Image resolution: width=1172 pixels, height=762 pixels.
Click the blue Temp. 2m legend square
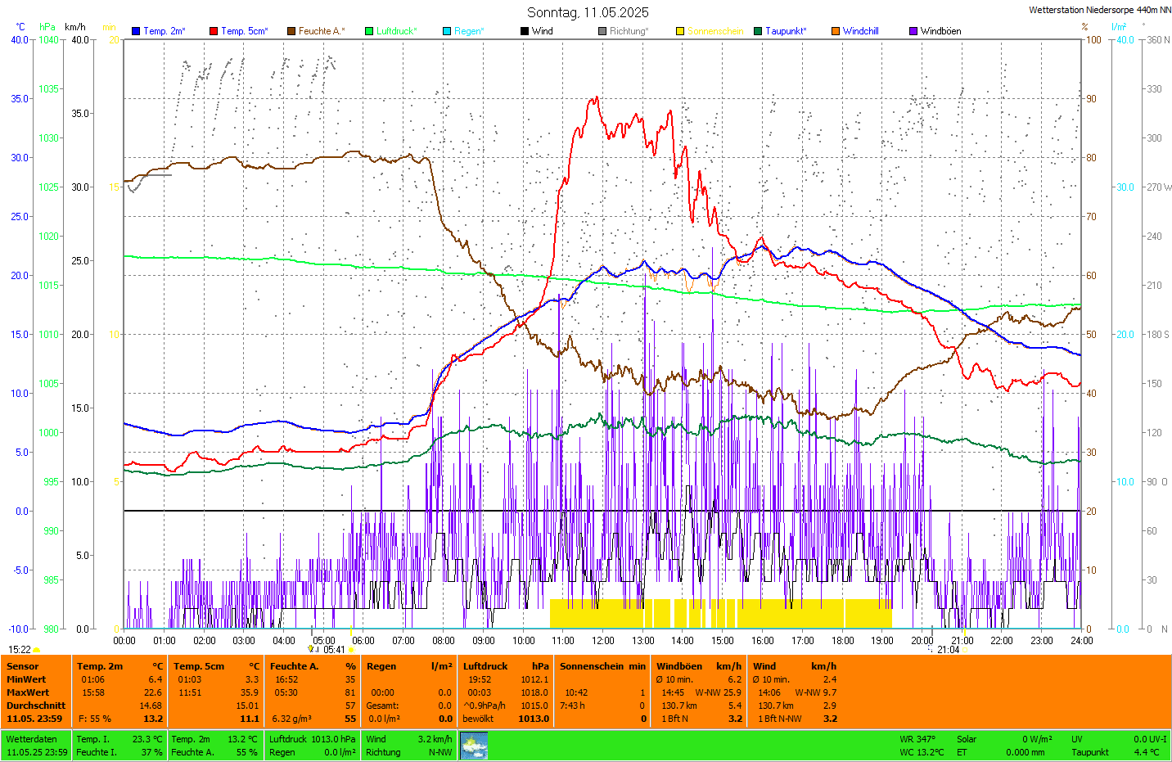pos(136,31)
